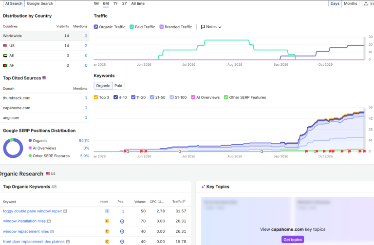
Task: Open angi.com mentions count
Action: click(86, 117)
